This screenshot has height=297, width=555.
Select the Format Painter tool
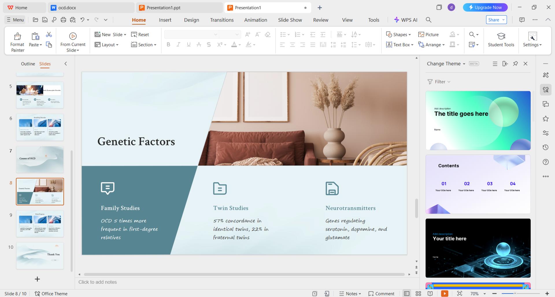click(17, 42)
